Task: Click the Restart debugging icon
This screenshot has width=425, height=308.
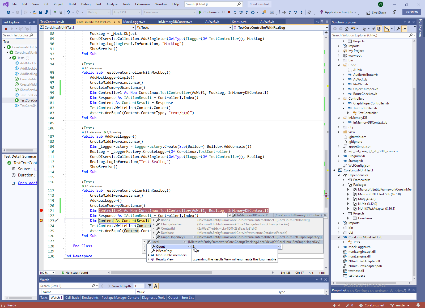Action: [253, 12]
